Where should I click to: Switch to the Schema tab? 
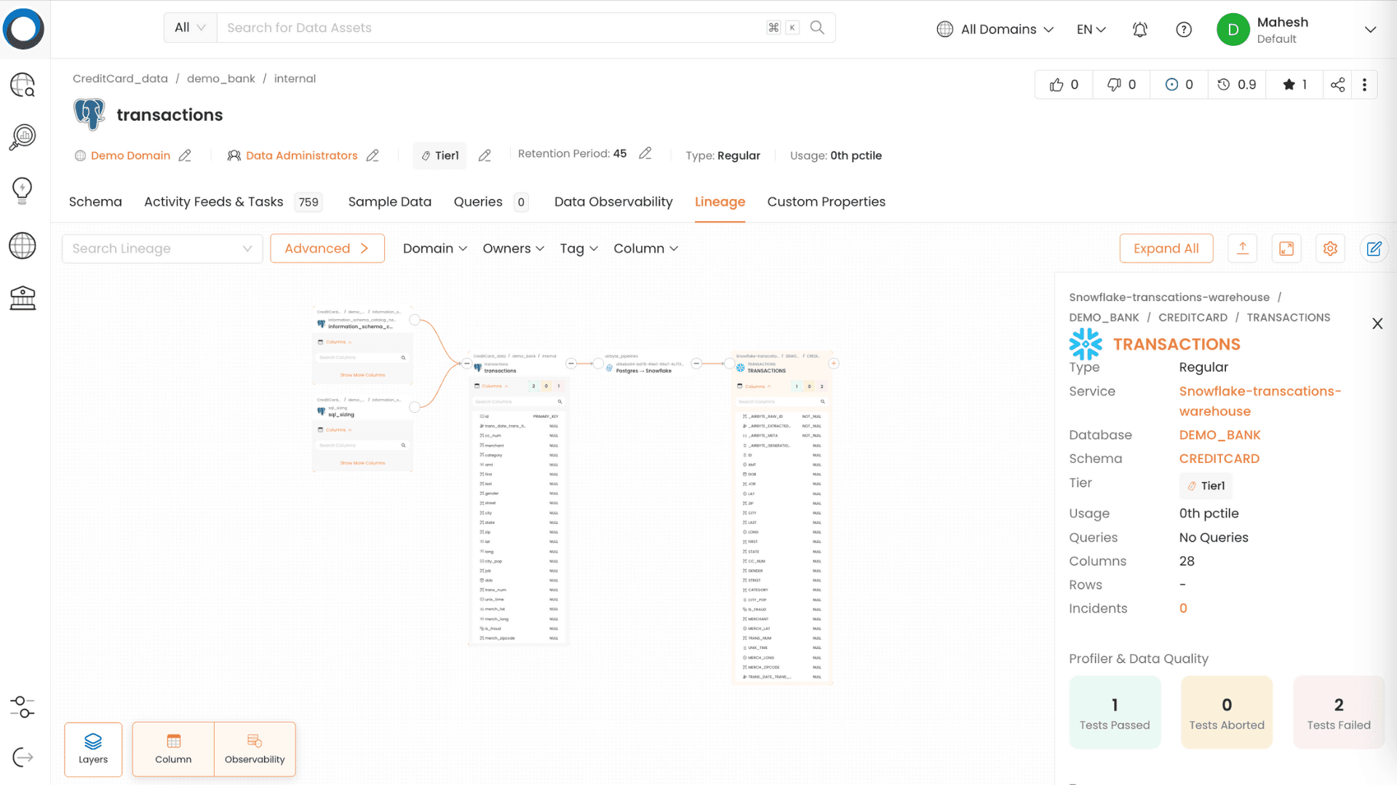(95, 202)
